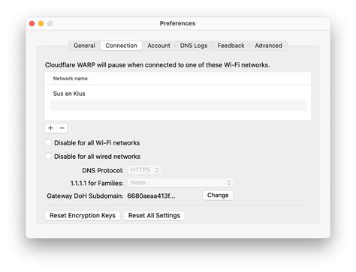Viewport: 356px width, 272px height.
Task: Open the DNS Protocol HTTPS dropdown
Action: 144,170
